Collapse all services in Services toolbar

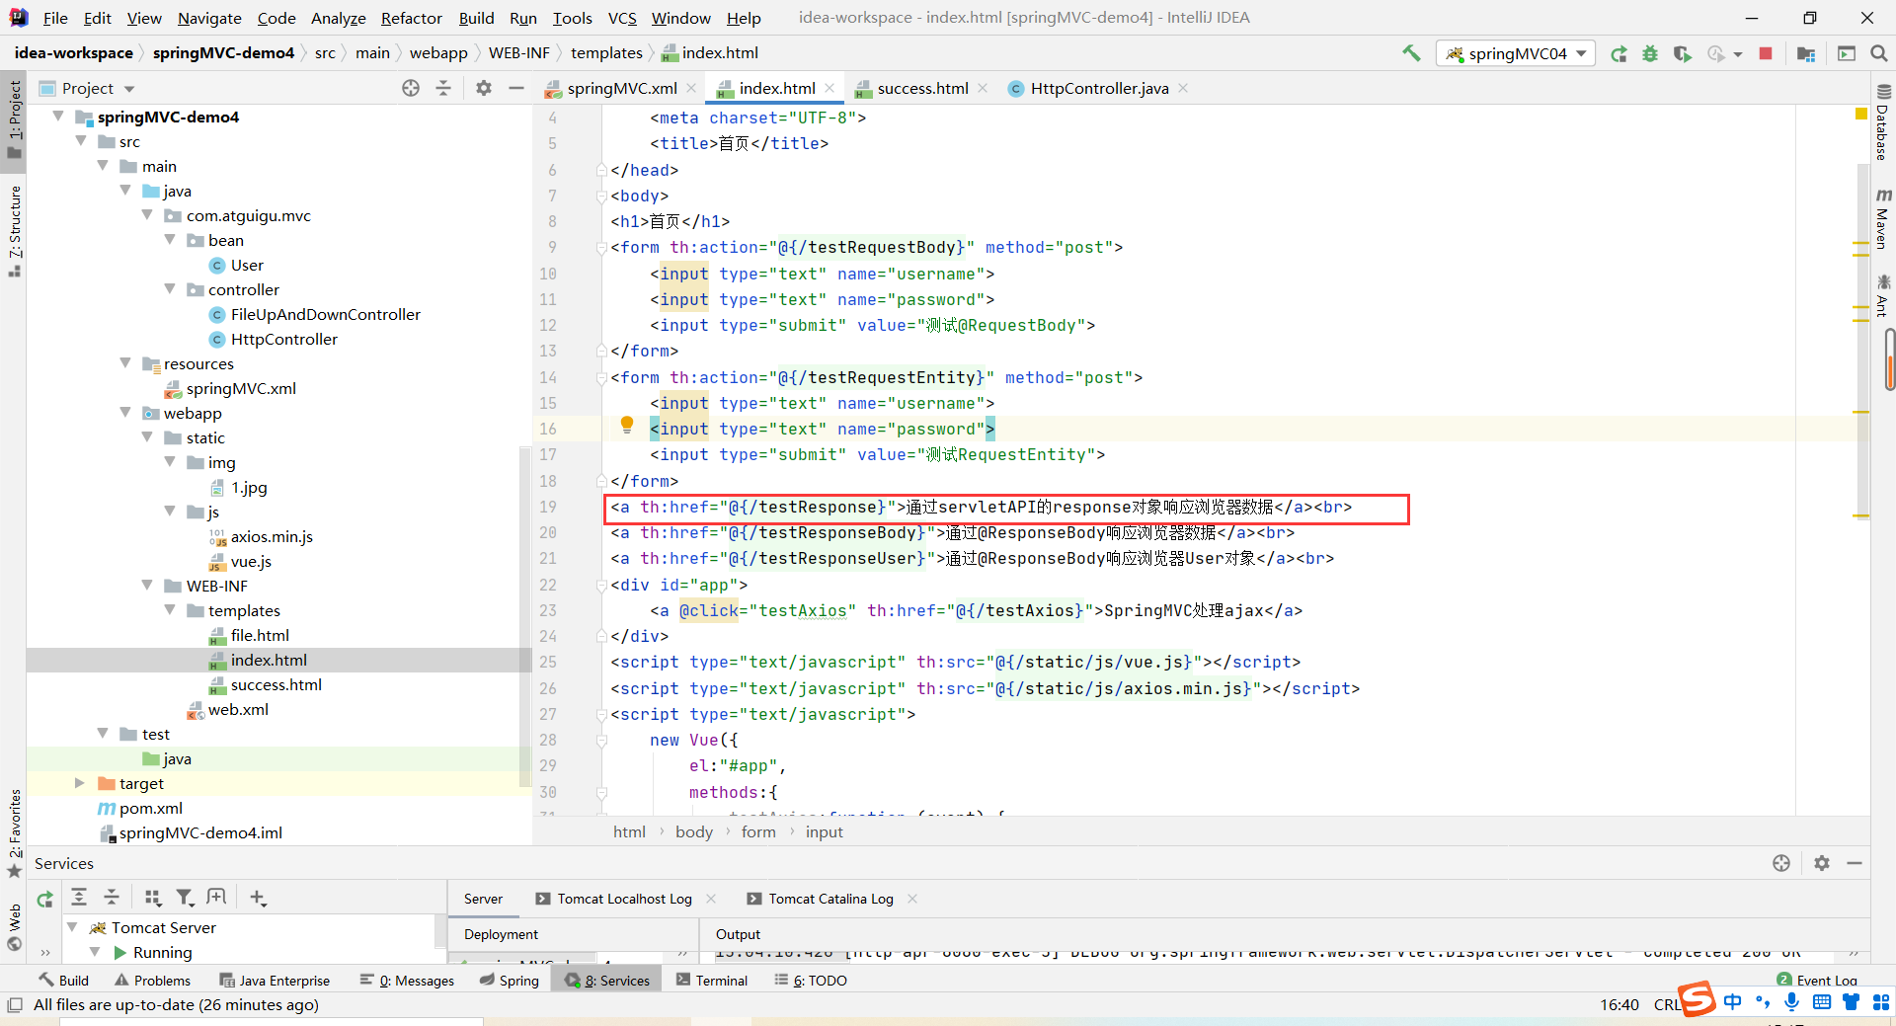click(112, 897)
